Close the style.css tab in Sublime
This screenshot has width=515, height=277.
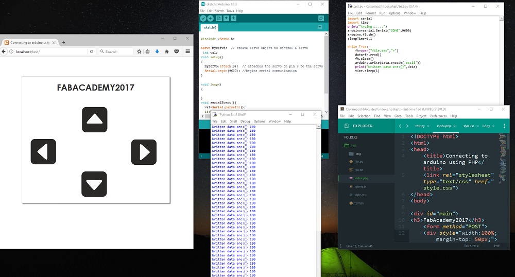477,126
